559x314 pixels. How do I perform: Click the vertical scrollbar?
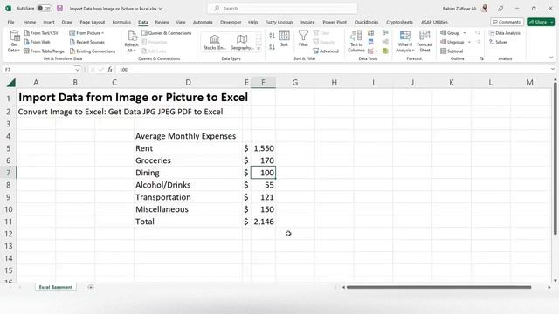(x=556, y=159)
